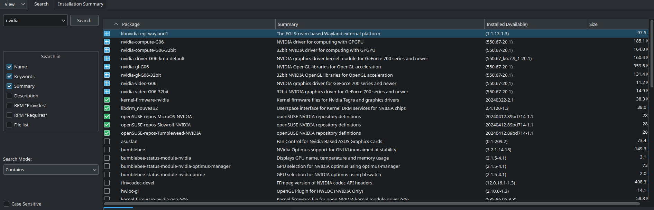Click the installed check icon for libdrm_nouveau2

point(107,108)
